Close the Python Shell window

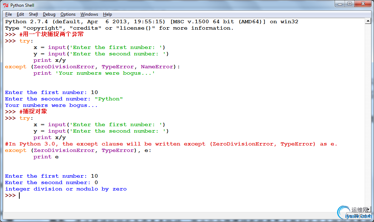click(x=363, y=4)
